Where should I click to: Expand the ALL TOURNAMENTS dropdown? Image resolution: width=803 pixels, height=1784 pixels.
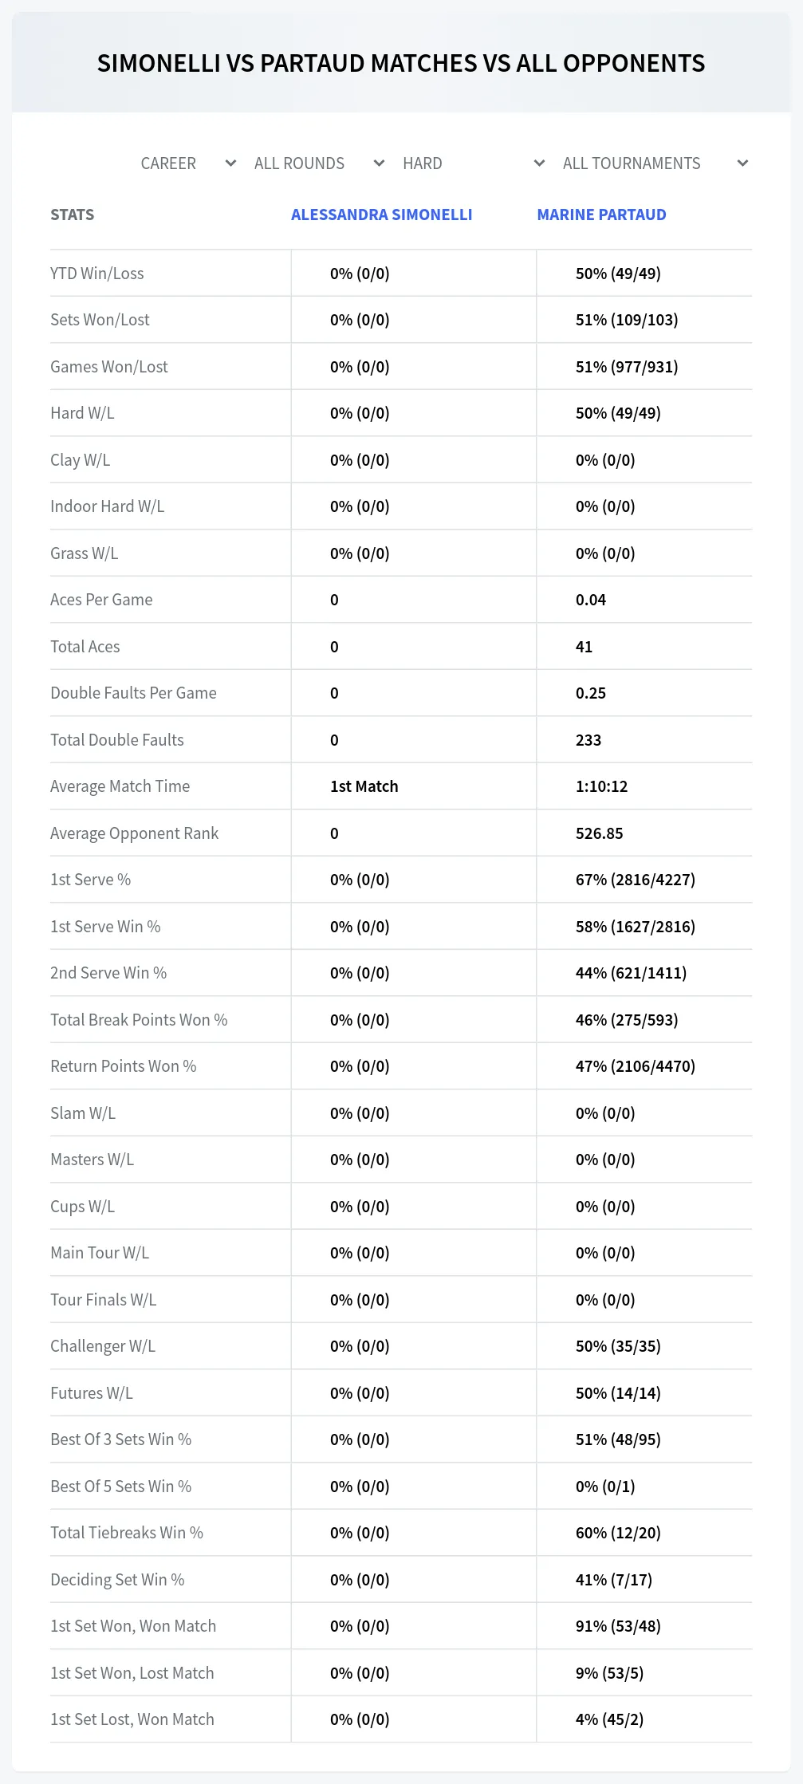coord(655,163)
